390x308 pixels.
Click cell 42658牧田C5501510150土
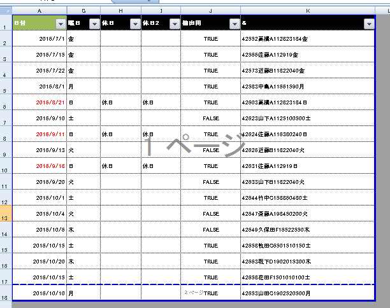(308, 245)
